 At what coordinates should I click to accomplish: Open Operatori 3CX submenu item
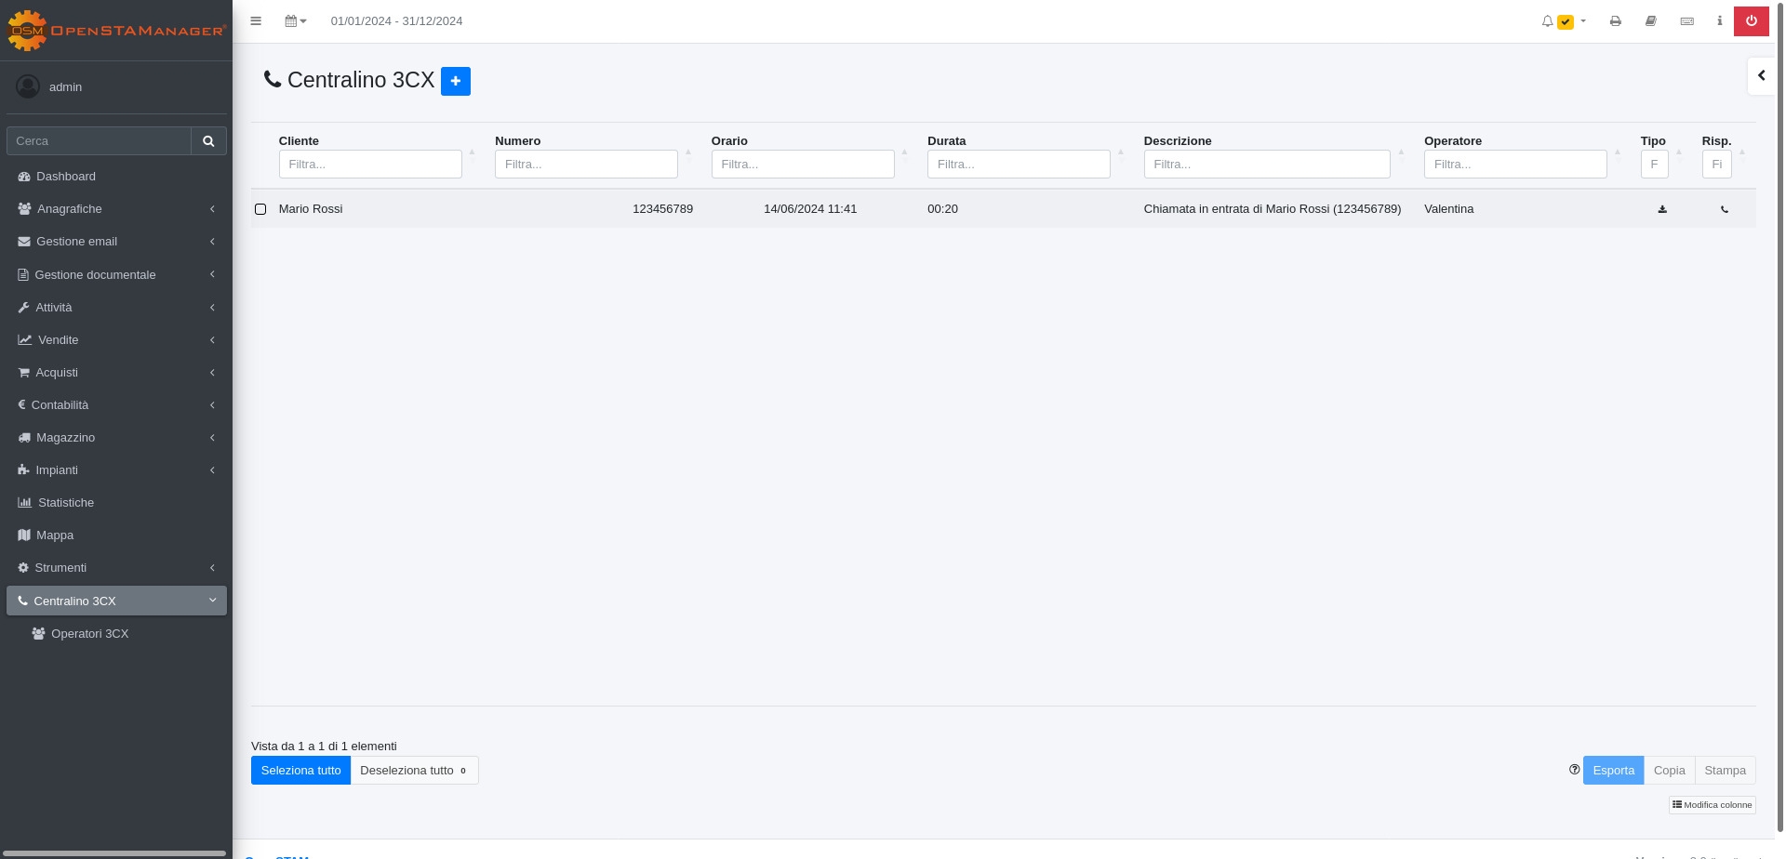point(89,634)
